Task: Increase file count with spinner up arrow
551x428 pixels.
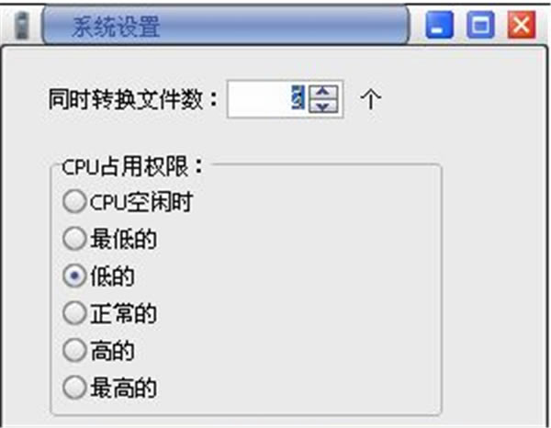Action: pyautogui.click(x=323, y=92)
